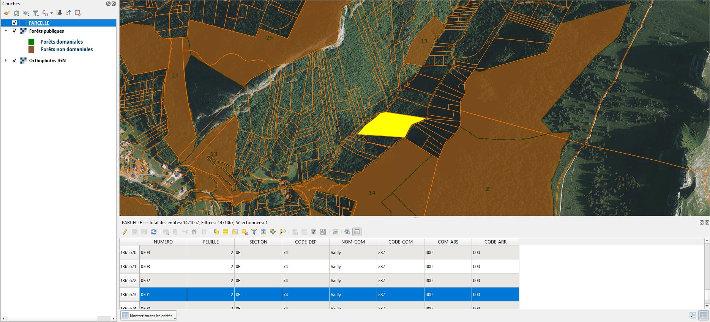Sort table by the NOM_COM column header
Viewport: 710px width, 322px height.
(353, 242)
